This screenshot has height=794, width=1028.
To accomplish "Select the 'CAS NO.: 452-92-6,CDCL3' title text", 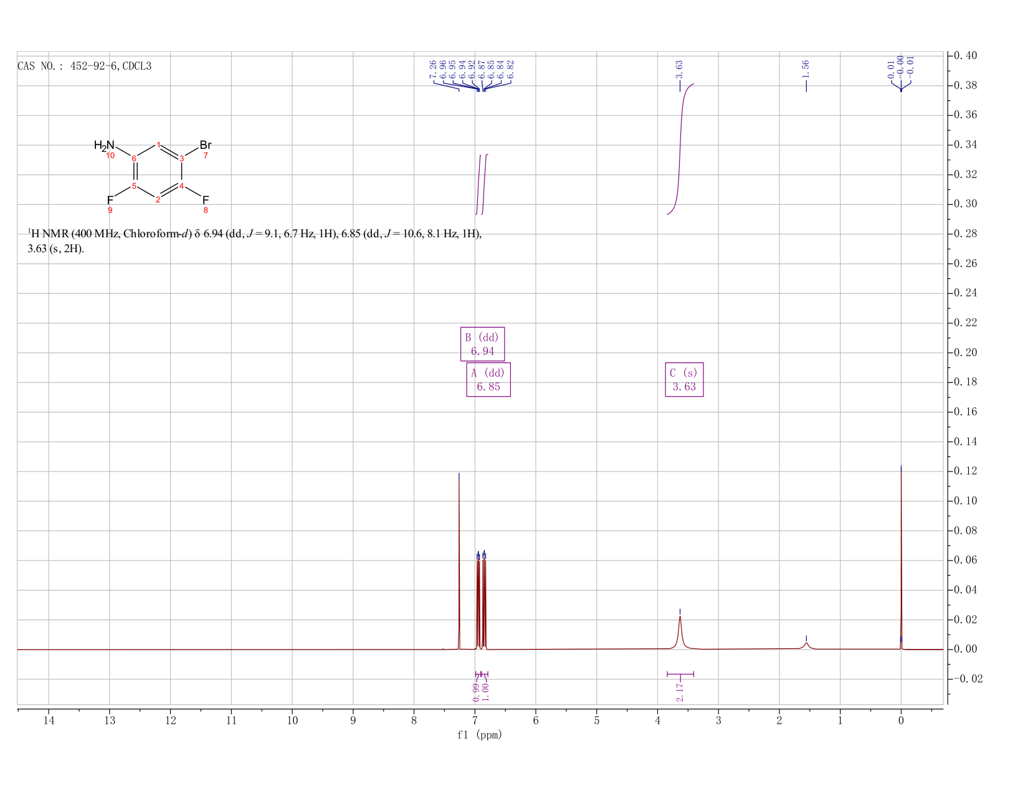I will (x=84, y=66).
